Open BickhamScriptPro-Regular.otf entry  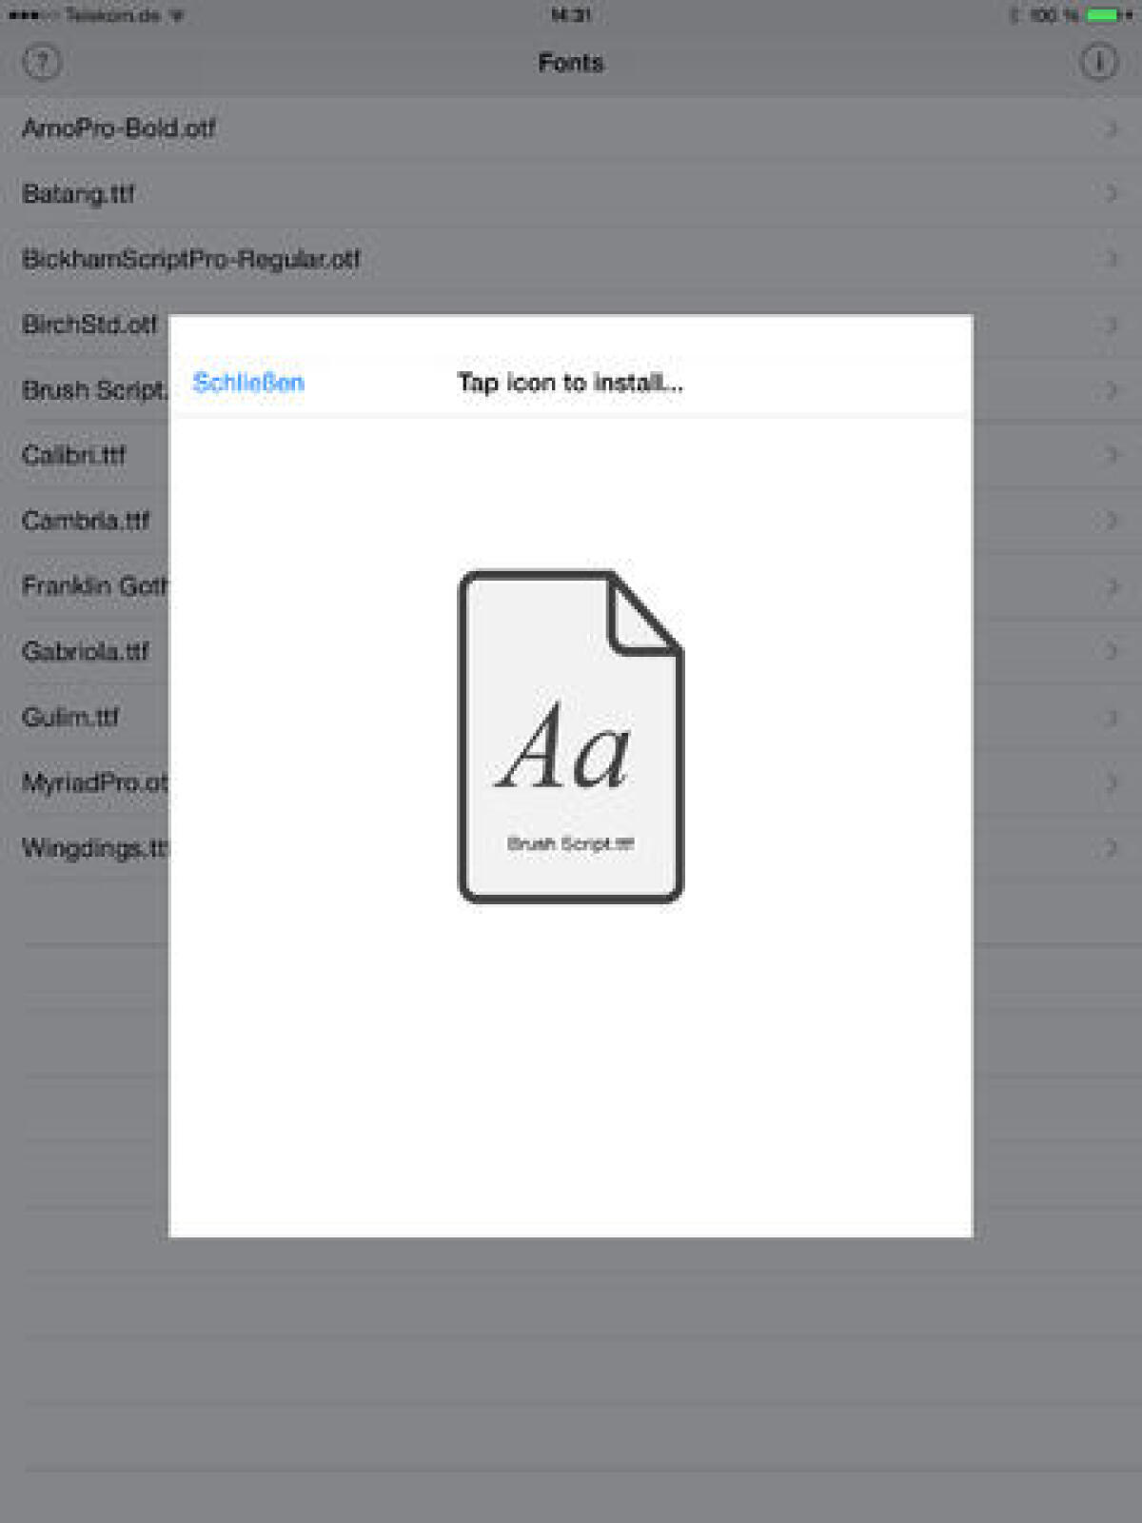point(571,259)
